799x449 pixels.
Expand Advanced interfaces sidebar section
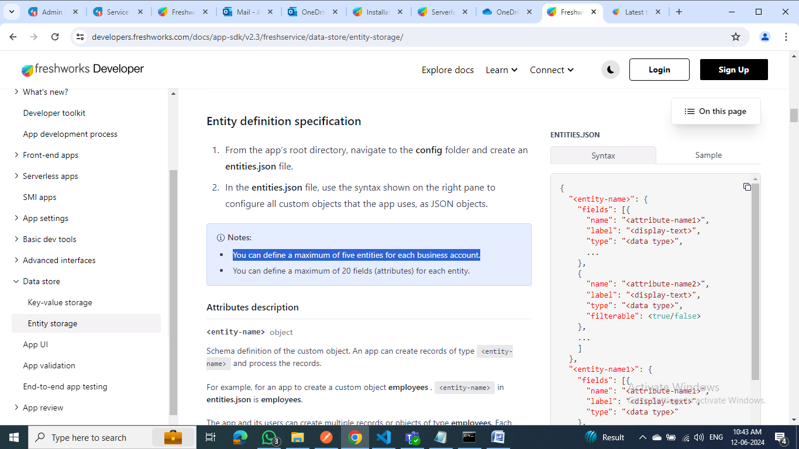[16, 260]
